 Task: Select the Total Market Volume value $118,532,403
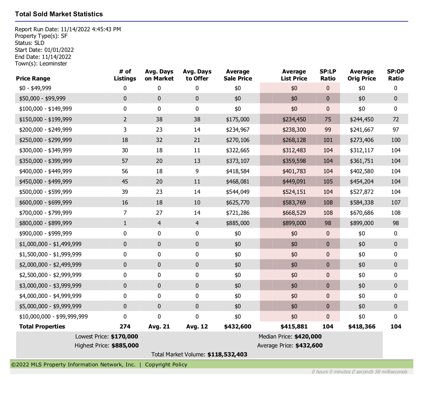[227, 354]
